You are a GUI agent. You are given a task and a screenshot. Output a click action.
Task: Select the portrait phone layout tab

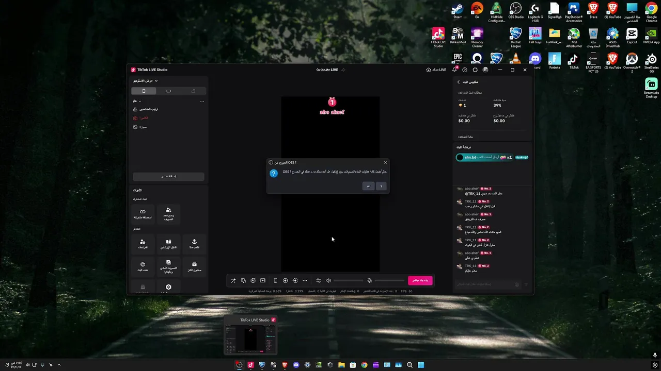pyautogui.click(x=144, y=91)
